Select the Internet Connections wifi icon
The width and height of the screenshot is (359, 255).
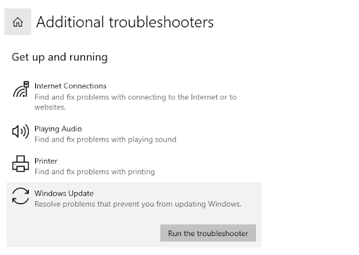(21, 89)
